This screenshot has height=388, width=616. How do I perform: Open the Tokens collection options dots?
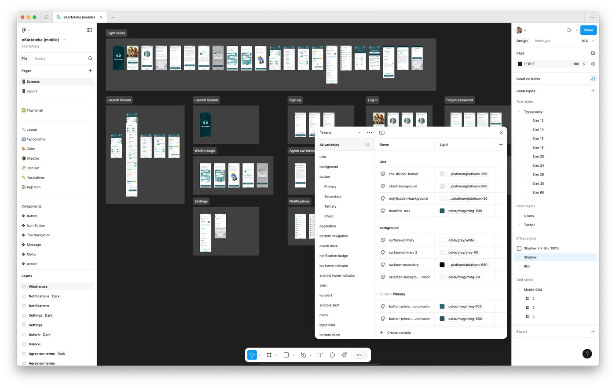point(370,132)
